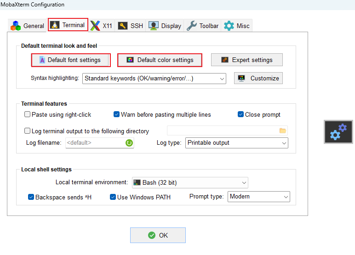This screenshot has height=255, width=355.
Task: Open Expert settings
Action: pyautogui.click(x=247, y=60)
